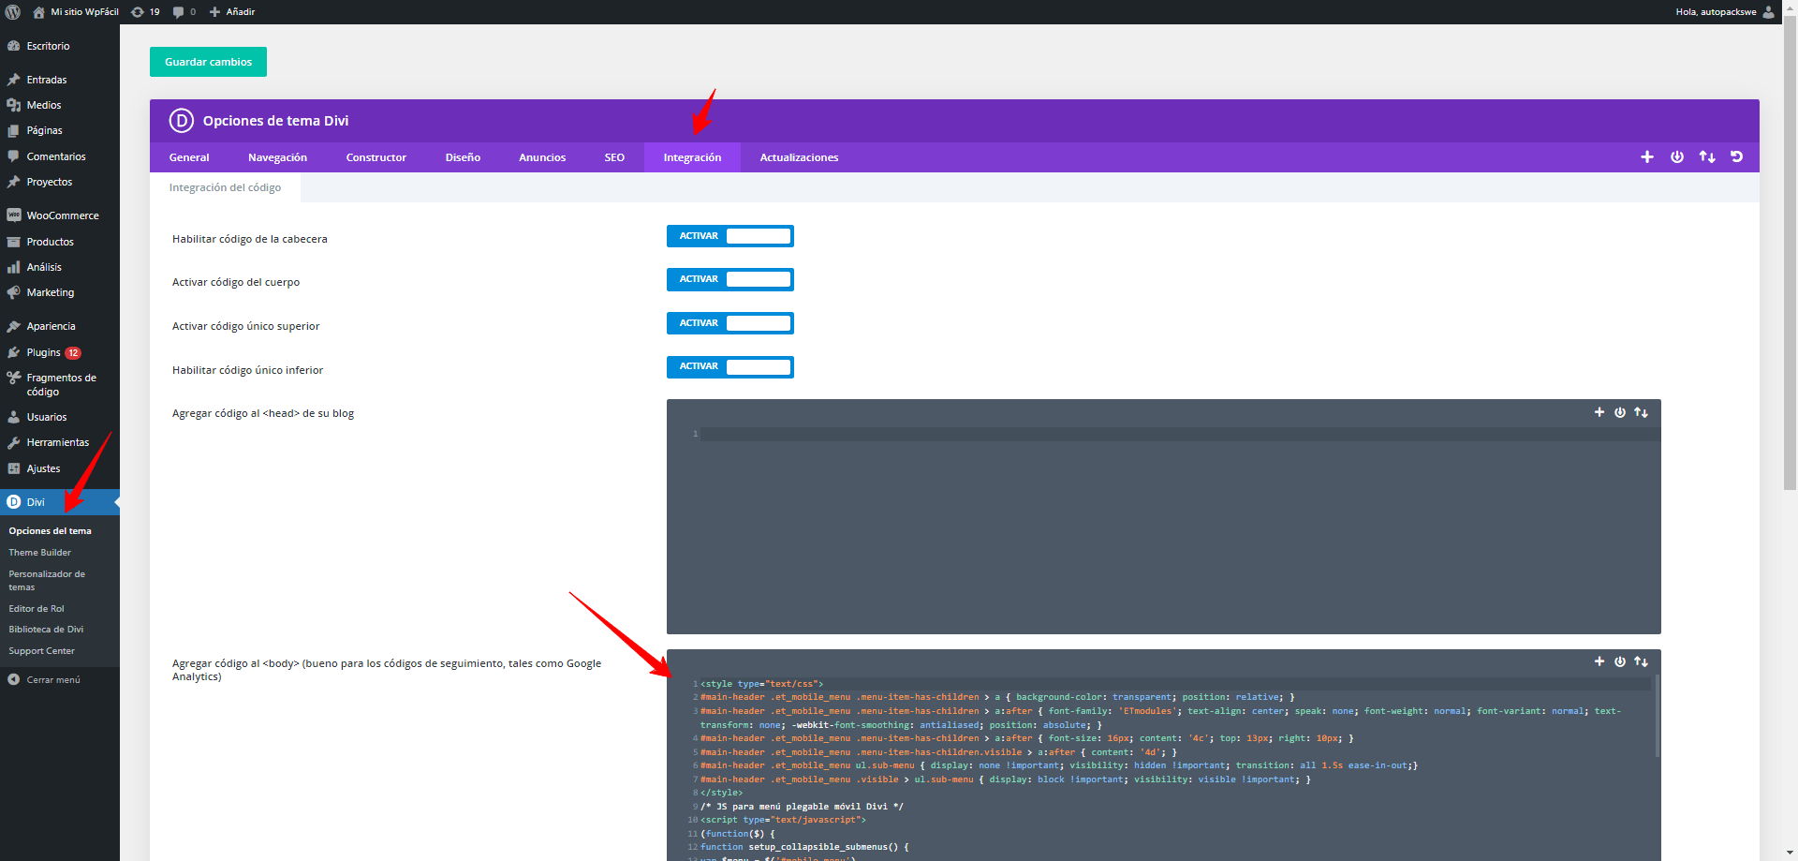Switch to Navegación tab
The width and height of the screenshot is (1798, 861).
[x=277, y=157]
